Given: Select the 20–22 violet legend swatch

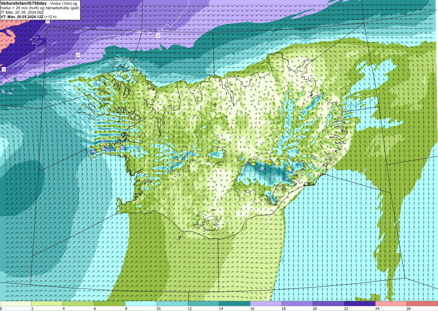Looking at the screenshot, I should 328,303.
